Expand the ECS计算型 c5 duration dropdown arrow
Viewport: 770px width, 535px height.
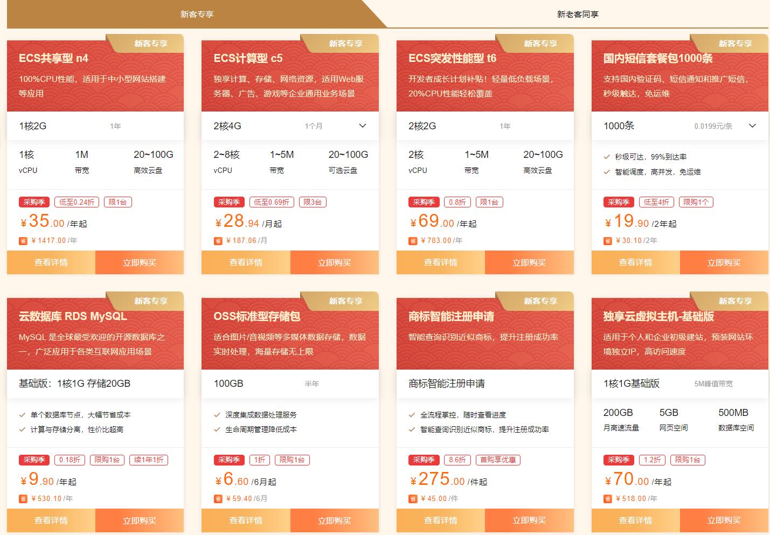pyautogui.click(x=363, y=126)
